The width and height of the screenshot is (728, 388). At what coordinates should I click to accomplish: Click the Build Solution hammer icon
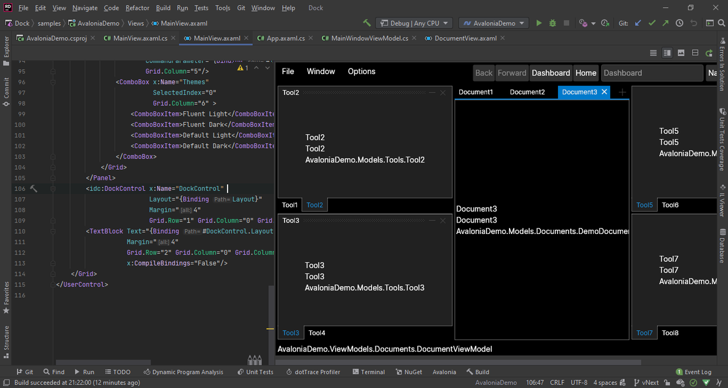coord(367,23)
